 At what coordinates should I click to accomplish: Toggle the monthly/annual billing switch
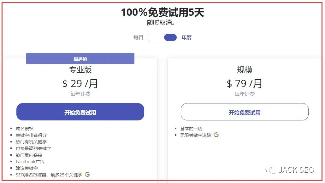pyautogui.click(x=162, y=37)
